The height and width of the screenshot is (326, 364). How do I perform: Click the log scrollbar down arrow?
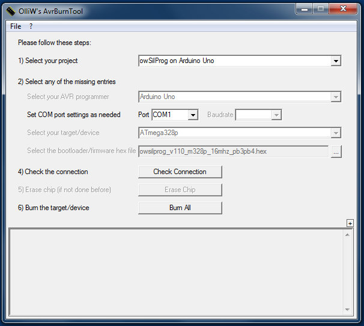[347, 309]
